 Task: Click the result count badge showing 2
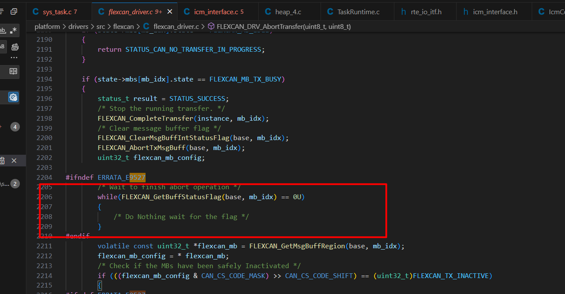pyautogui.click(x=15, y=184)
